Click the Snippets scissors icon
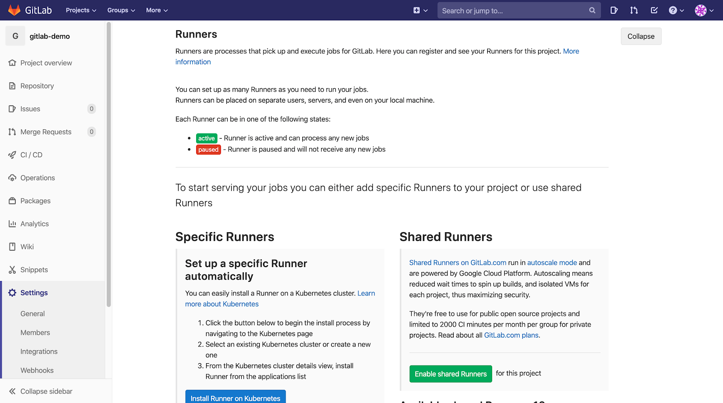723x403 pixels. point(12,270)
